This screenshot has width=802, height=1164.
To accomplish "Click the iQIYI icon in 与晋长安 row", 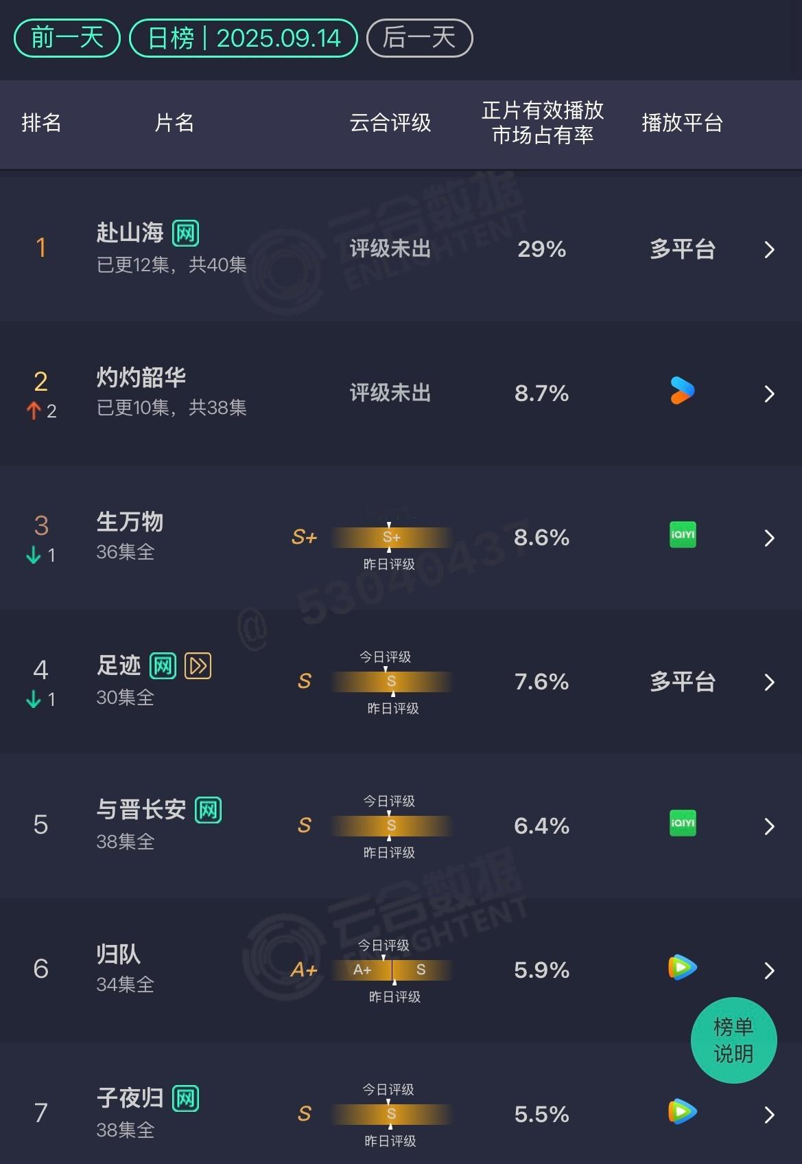I will pos(683,823).
